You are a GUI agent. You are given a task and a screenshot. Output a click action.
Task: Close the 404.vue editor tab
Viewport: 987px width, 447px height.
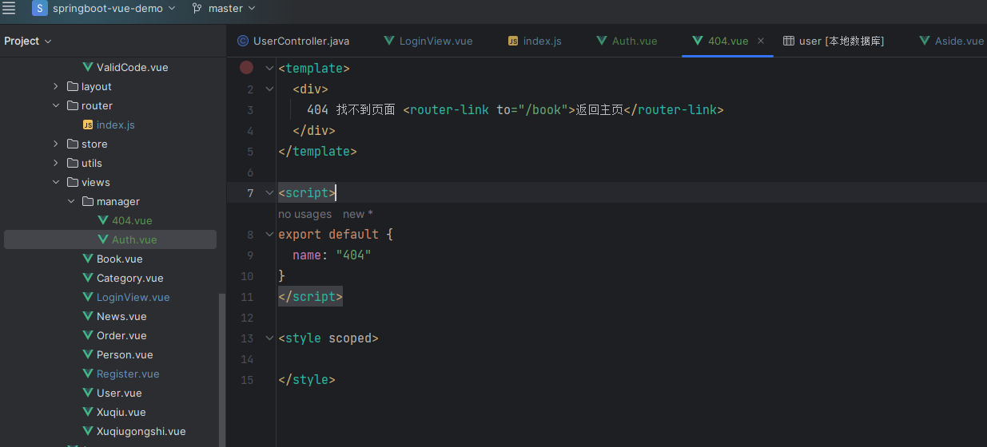761,41
